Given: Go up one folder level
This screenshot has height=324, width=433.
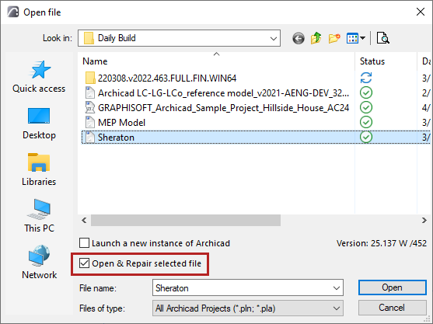Looking at the screenshot, I should point(316,38).
